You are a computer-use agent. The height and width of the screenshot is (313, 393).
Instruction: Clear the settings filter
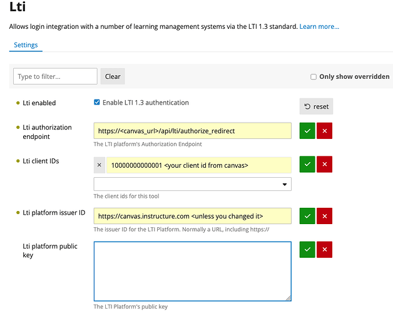pyautogui.click(x=113, y=76)
